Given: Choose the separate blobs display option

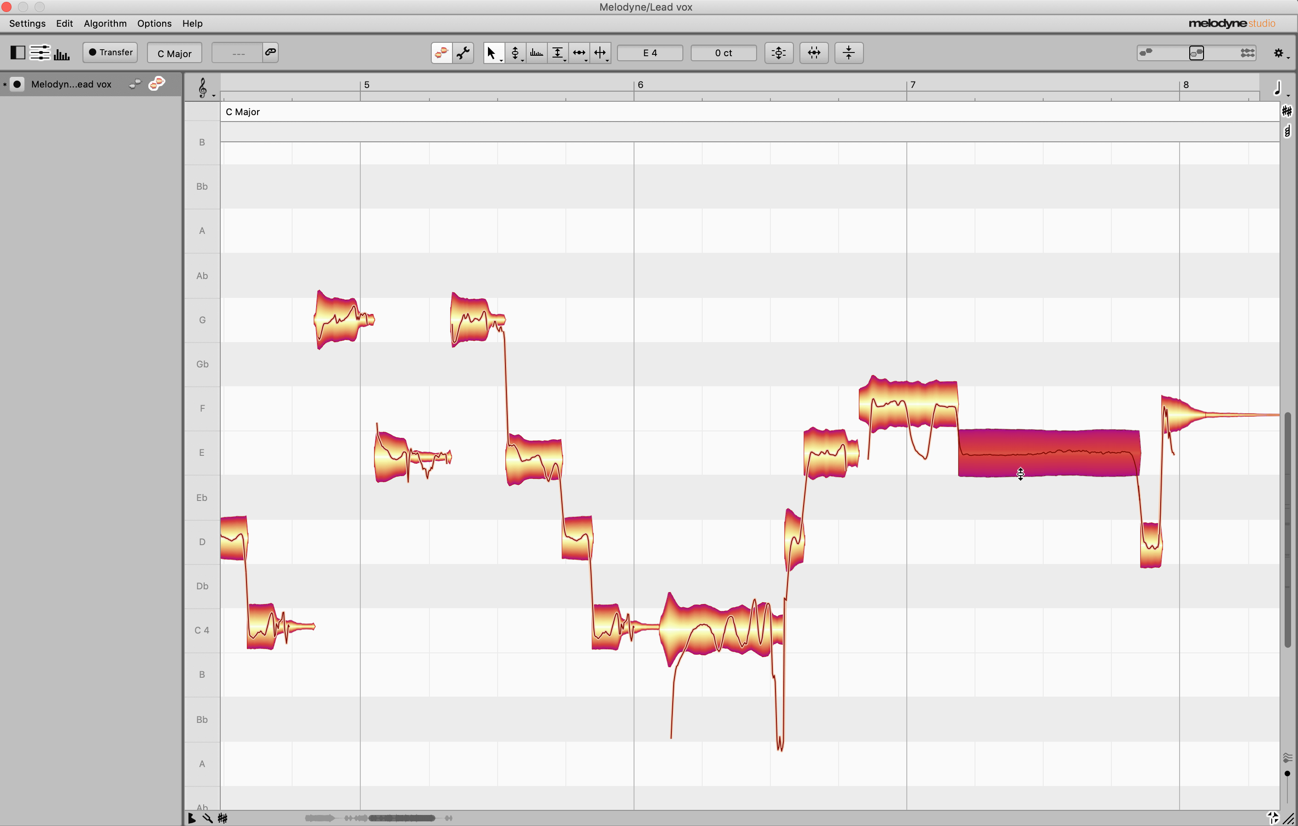Looking at the screenshot, I should click(x=1146, y=52).
